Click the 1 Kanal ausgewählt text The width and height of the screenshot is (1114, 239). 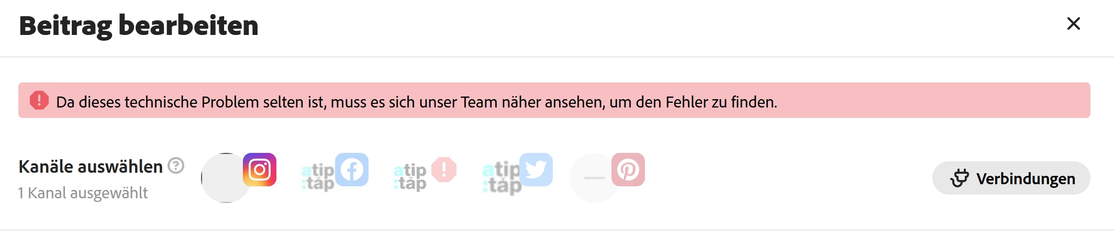(x=83, y=193)
